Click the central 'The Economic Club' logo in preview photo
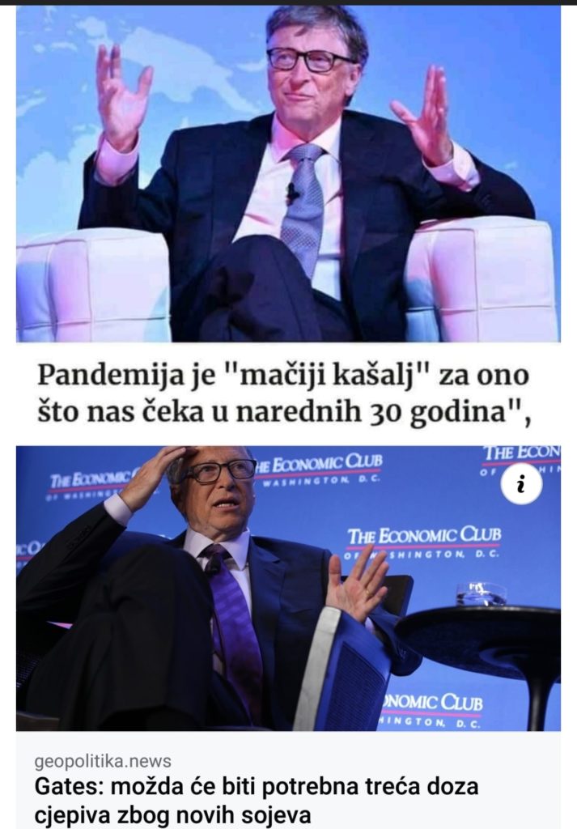This screenshot has height=829, width=577. click(424, 542)
